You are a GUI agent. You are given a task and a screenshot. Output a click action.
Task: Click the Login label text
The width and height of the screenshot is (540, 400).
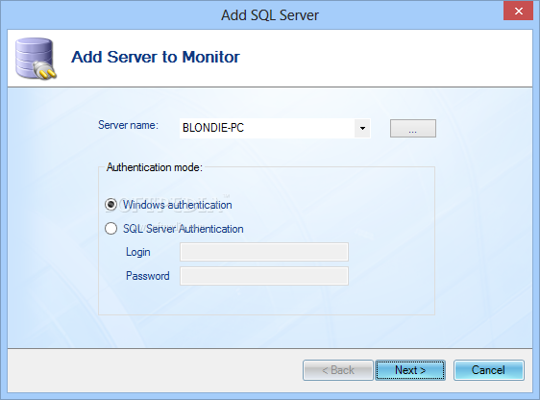click(138, 252)
